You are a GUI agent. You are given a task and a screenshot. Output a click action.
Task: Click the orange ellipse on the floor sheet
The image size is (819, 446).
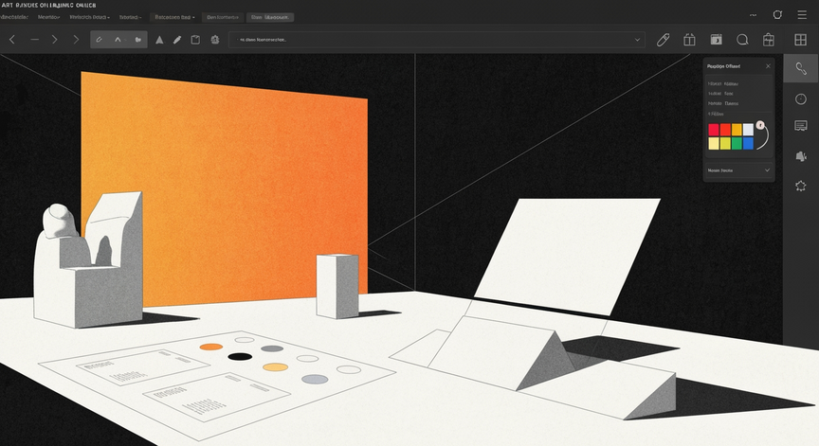(211, 347)
